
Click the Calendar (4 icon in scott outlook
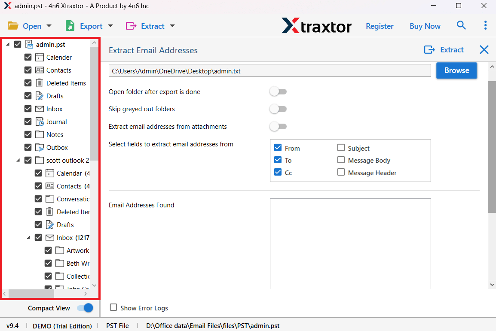pos(50,173)
